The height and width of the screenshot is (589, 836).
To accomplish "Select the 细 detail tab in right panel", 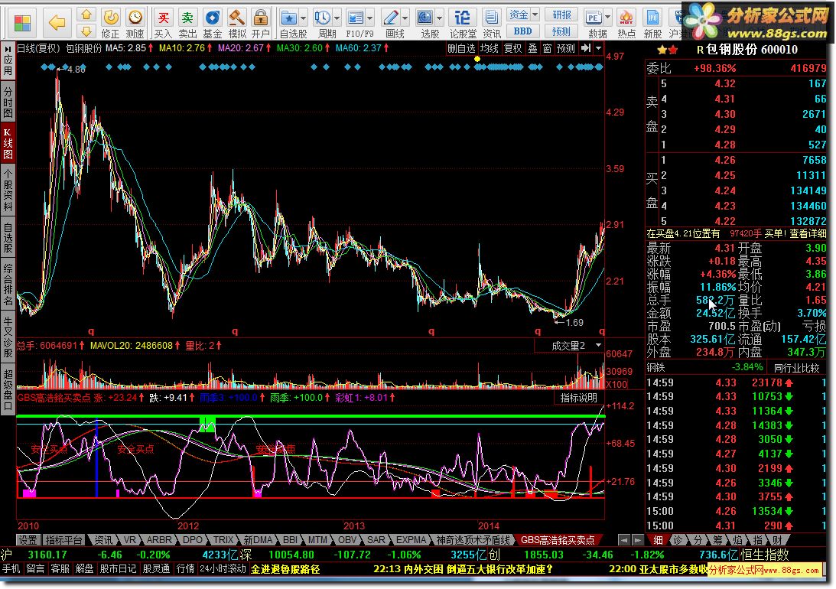I will click(x=658, y=540).
